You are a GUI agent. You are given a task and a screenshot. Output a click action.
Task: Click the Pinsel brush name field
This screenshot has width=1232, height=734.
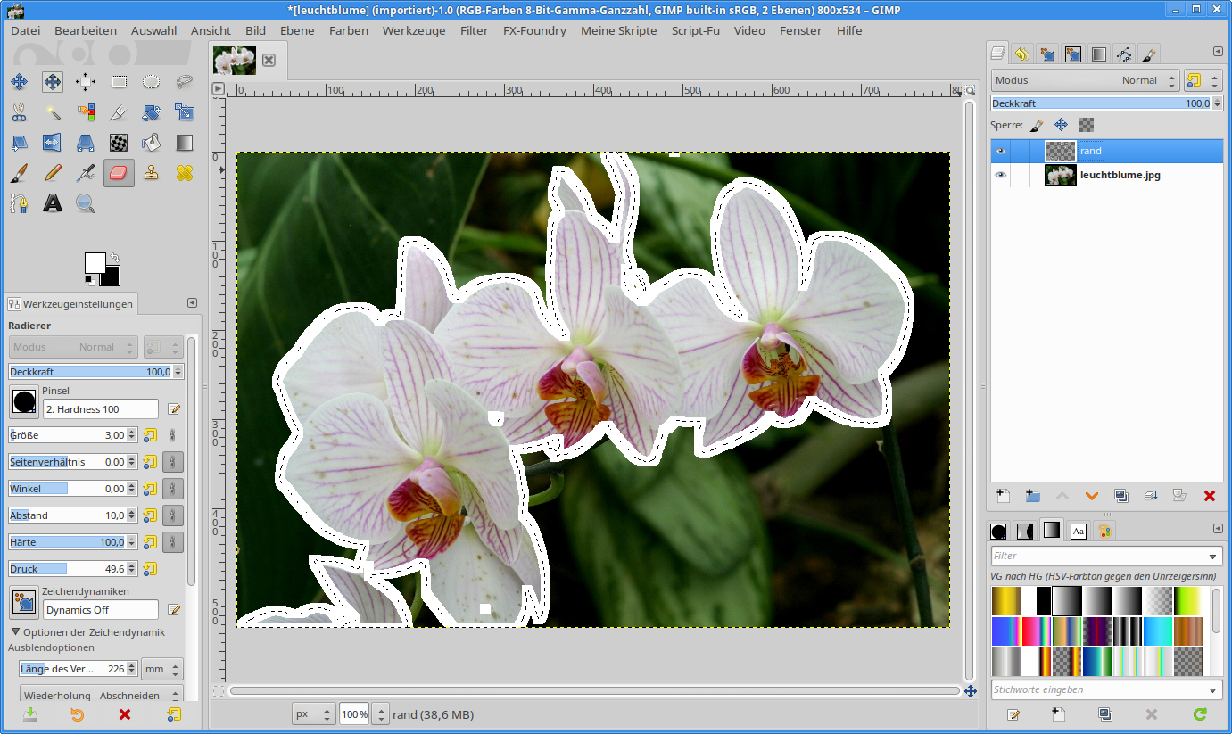[x=100, y=409]
